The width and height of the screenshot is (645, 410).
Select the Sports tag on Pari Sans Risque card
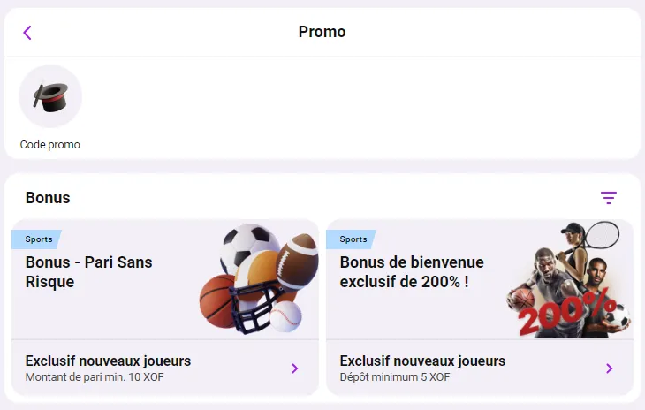pyautogui.click(x=38, y=239)
